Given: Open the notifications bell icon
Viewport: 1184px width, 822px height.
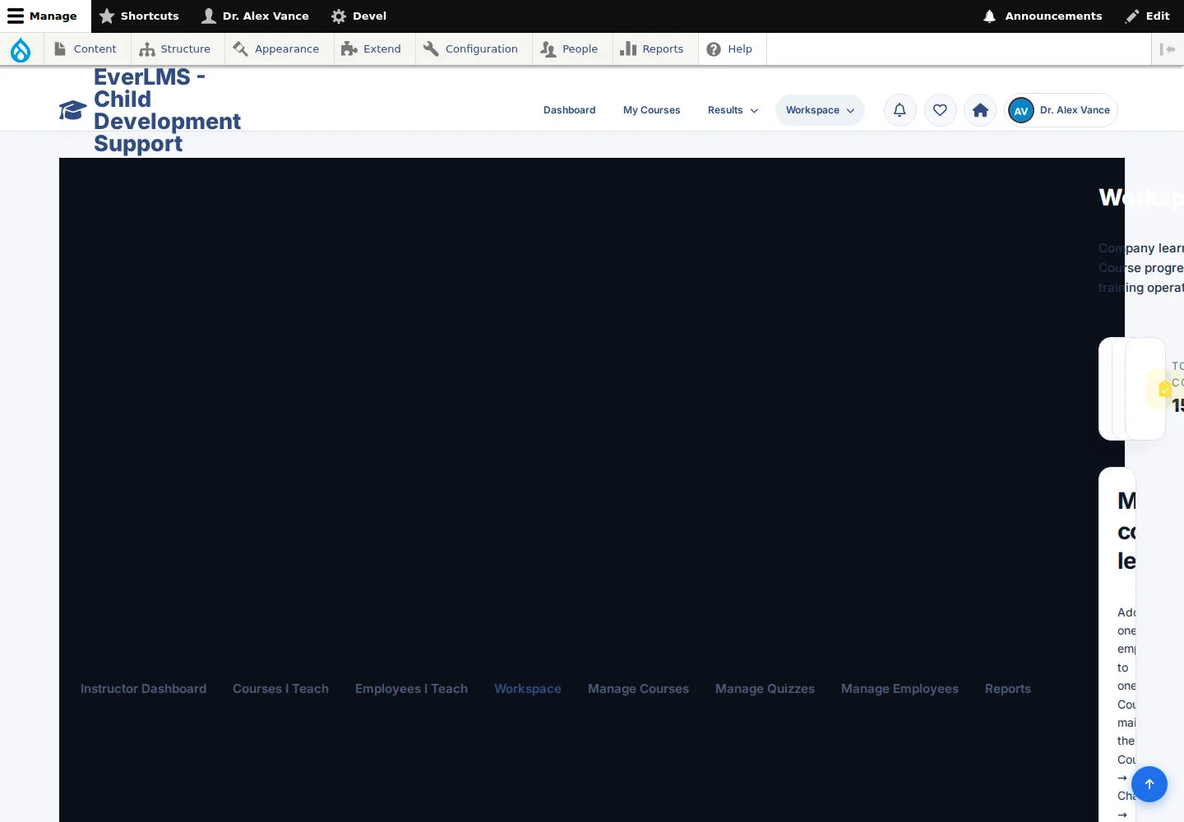Looking at the screenshot, I should tap(900, 110).
